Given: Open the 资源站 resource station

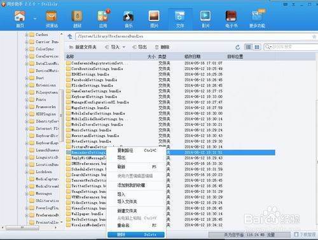Looking at the screenshot, I should tap(52, 19).
